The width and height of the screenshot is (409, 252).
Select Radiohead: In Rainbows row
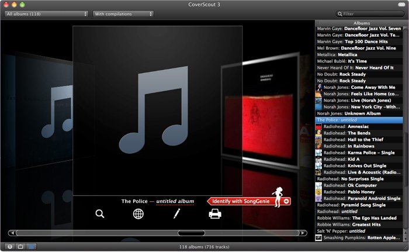pyautogui.click(x=359, y=146)
